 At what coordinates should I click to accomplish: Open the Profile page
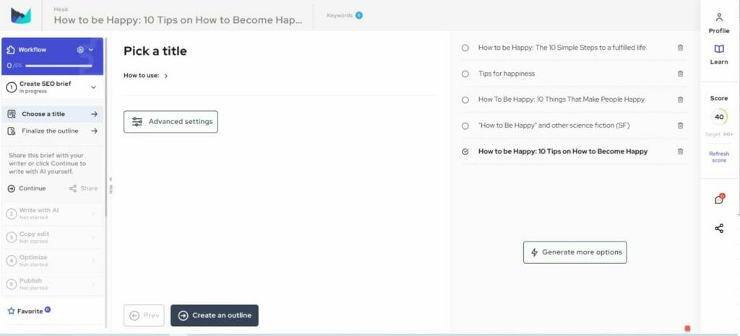point(719,23)
